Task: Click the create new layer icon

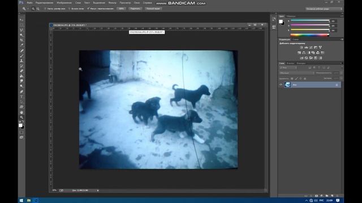Action: [332, 196]
